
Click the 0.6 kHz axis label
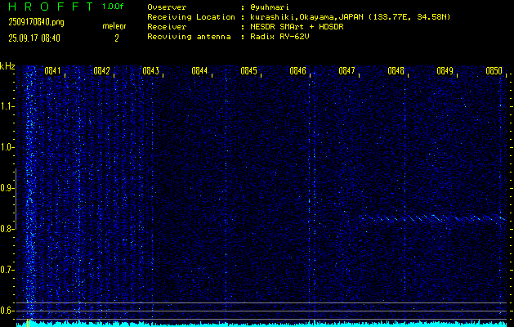click(x=7, y=311)
